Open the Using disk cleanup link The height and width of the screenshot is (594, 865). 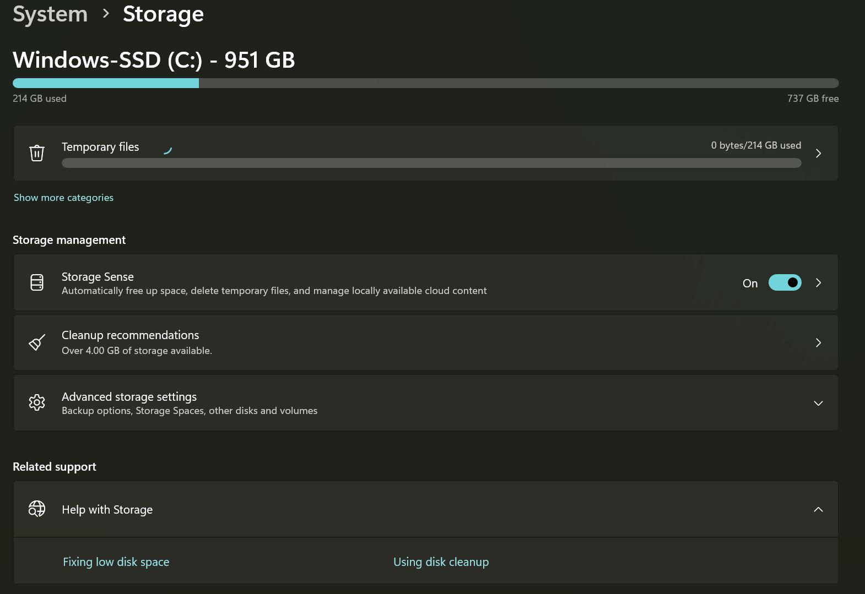[441, 562]
